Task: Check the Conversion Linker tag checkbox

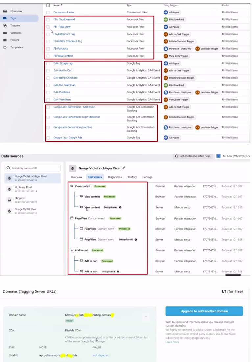Action: 48,13
